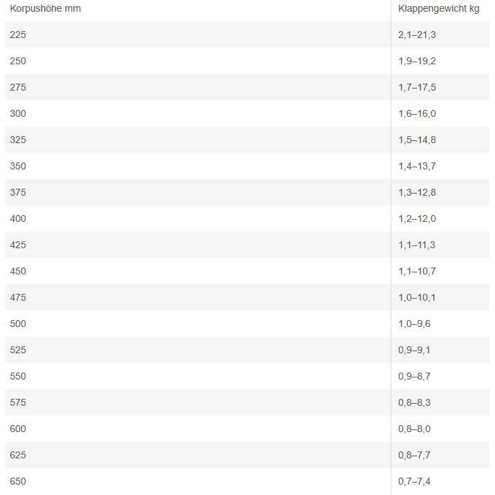The height and width of the screenshot is (495, 495).
Task: Select the 525 body height cell
Action: tap(18, 350)
